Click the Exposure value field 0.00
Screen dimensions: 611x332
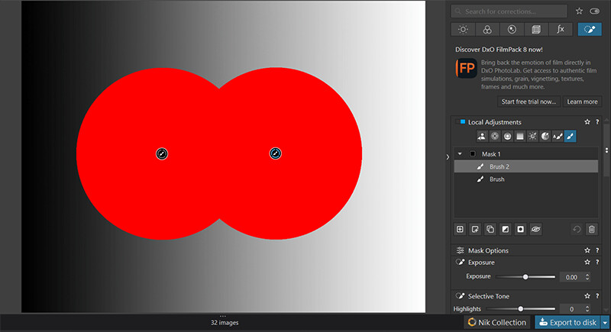pyautogui.click(x=571, y=277)
